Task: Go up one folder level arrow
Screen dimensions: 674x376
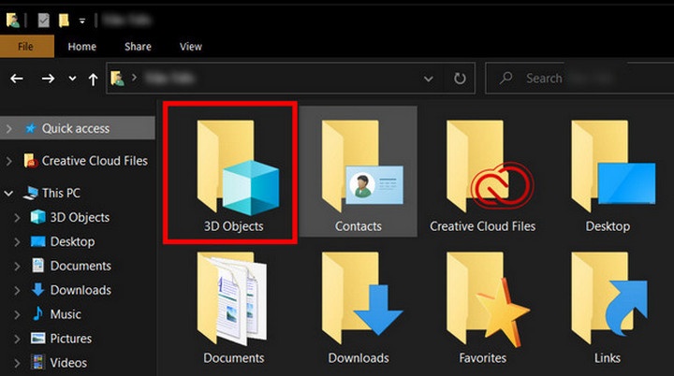Action: coord(93,80)
